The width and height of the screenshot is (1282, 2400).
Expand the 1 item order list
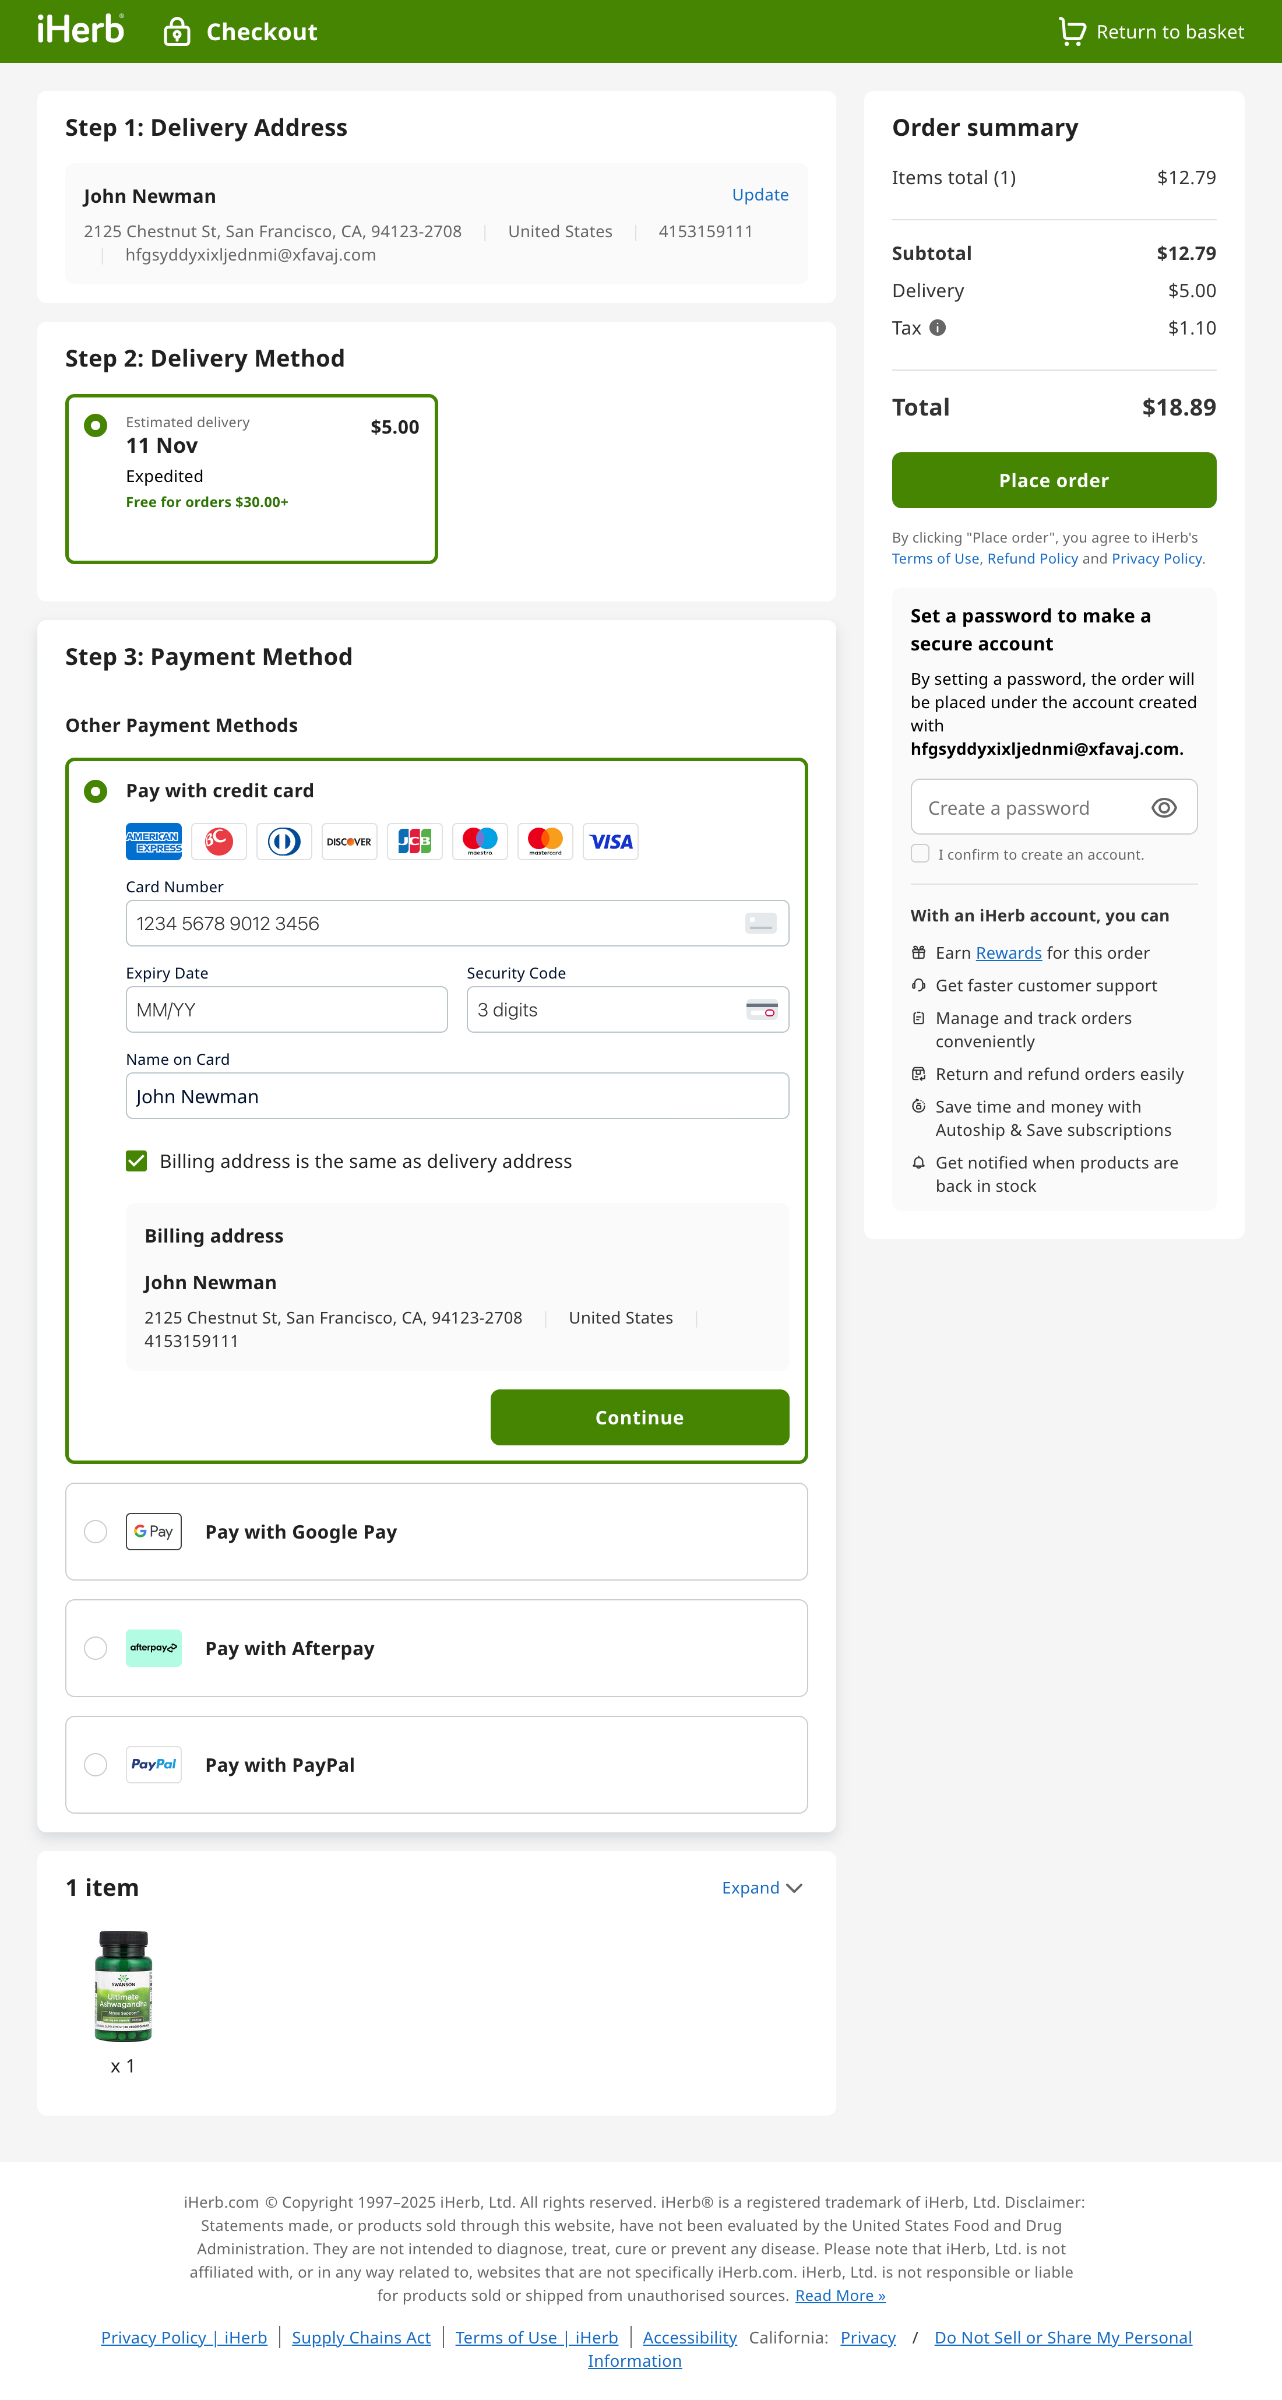[x=761, y=1888]
